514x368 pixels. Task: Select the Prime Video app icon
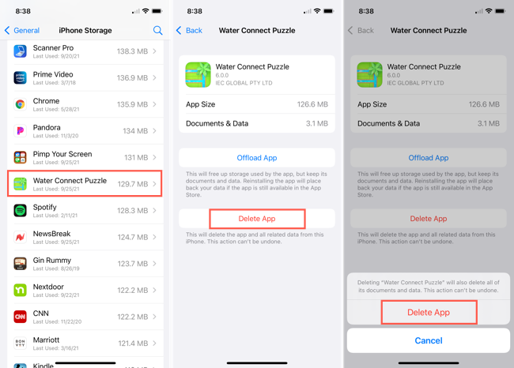(x=20, y=78)
